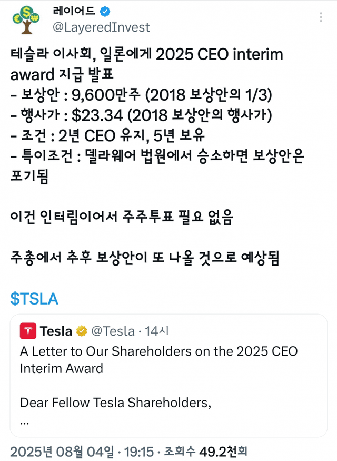This screenshot has height=461, width=337.
Task: Click the 2025년 08월 04일 post date
Action: coord(62,452)
